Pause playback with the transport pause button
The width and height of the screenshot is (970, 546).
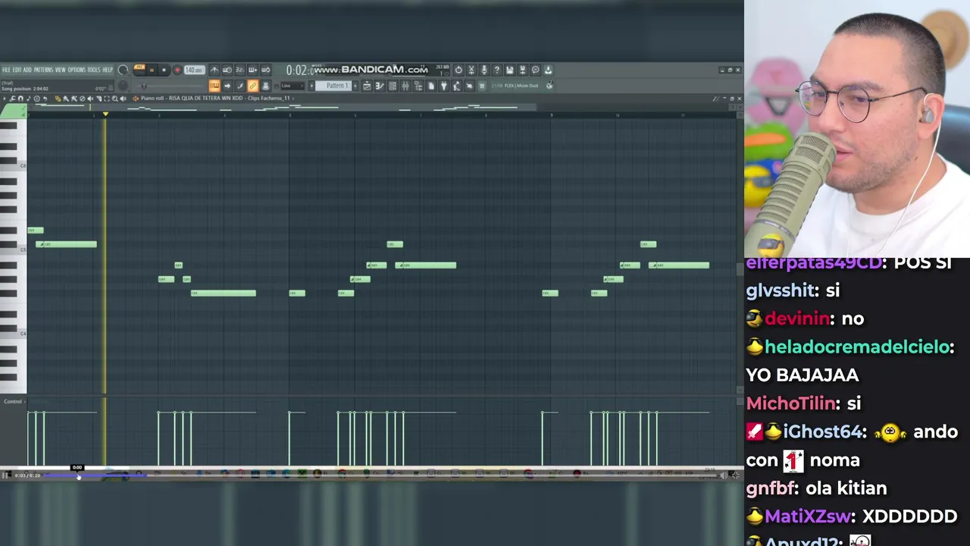(x=152, y=70)
